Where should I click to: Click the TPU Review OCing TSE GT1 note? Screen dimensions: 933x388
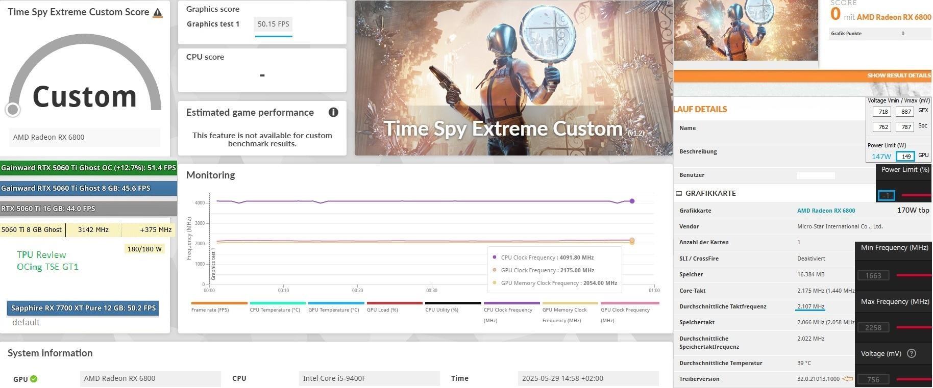pos(47,261)
